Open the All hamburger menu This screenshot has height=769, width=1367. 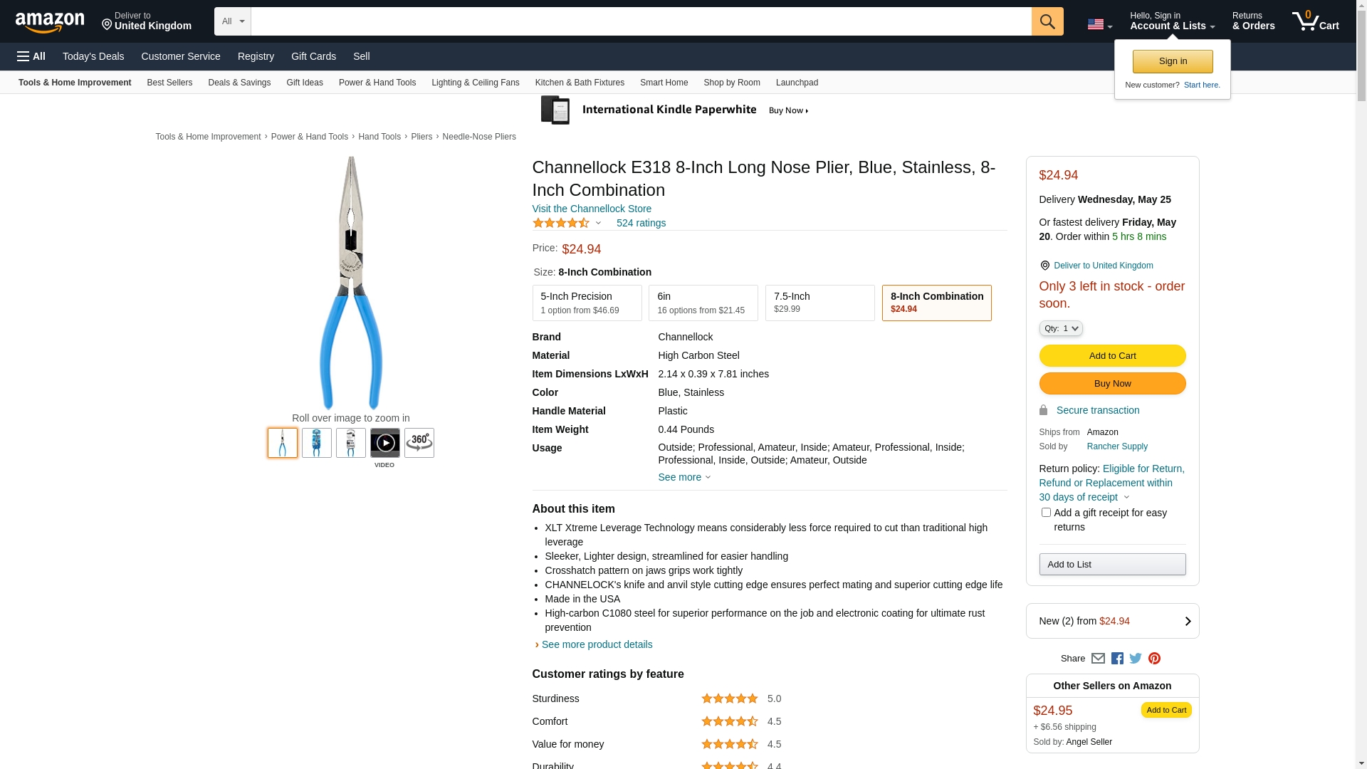point(31,56)
